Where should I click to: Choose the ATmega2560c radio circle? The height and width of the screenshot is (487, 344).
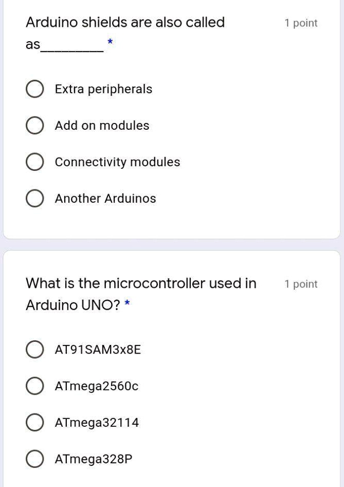pyautogui.click(x=34, y=386)
